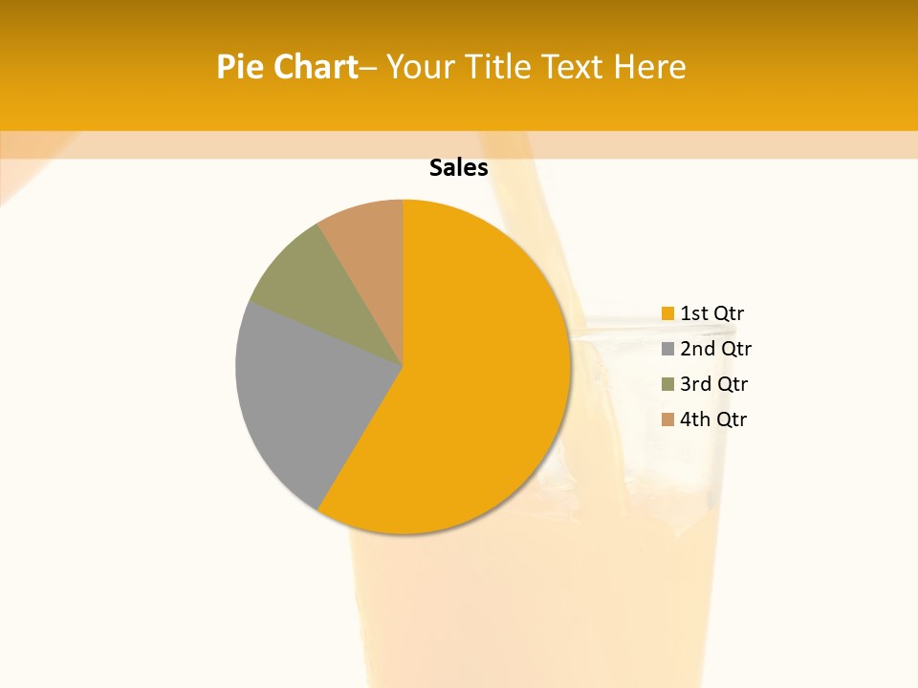Click the gray legend swatch for 2nd Qtr

[x=668, y=349]
